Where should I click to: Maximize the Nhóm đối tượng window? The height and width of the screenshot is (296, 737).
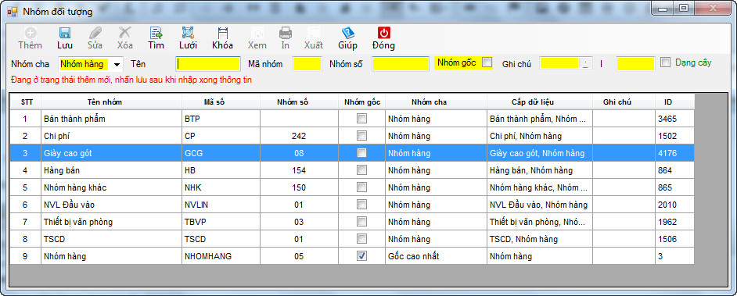pyautogui.click(x=684, y=8)
